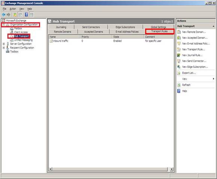Click the 'Enabled' state cell
This screenshot has height=179, width=217.
117,41
